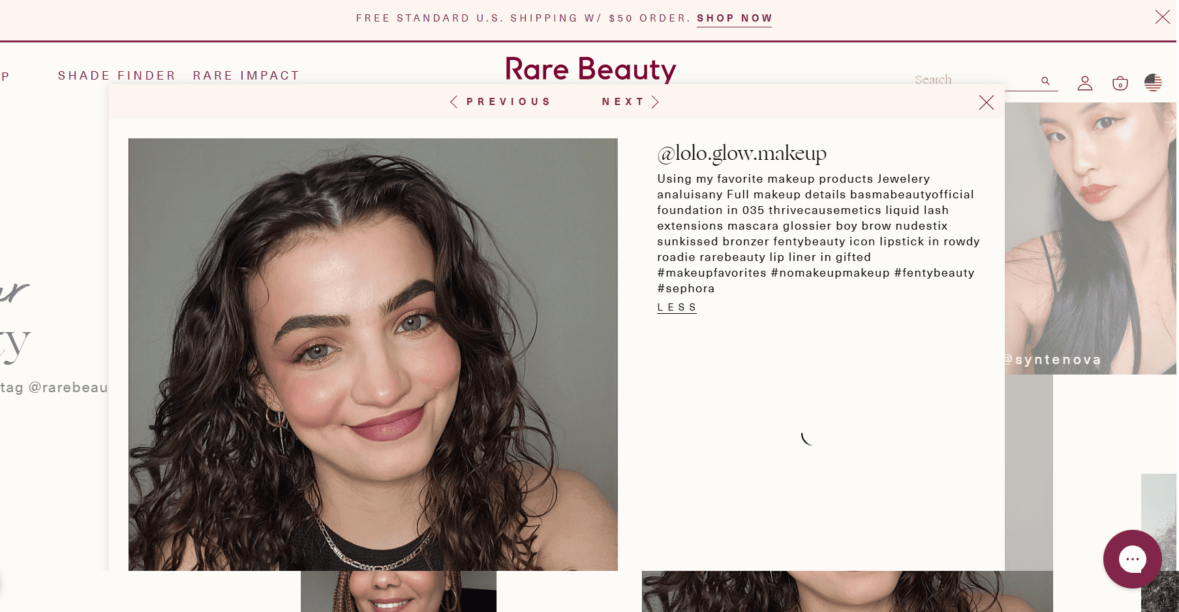Collapse caption with LESS link
Screen dimensions: 1179x612
coord(677,307)
